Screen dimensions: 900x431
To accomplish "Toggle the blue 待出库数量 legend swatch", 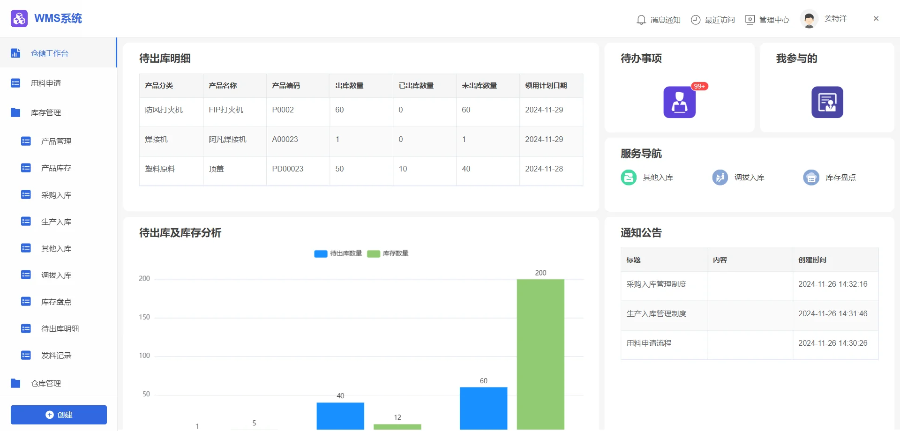I will 321,253.
